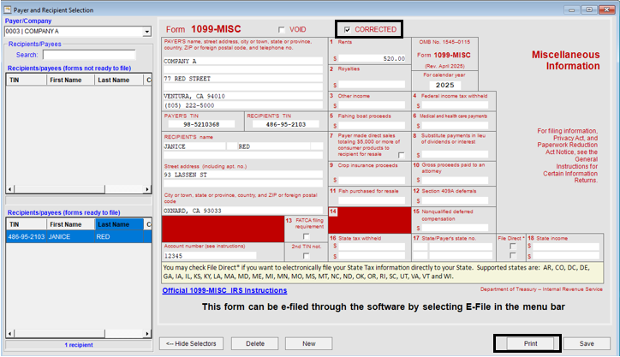Toggle the VOID checkbox
Screen dimensions: 620x357
click(283, 30)
